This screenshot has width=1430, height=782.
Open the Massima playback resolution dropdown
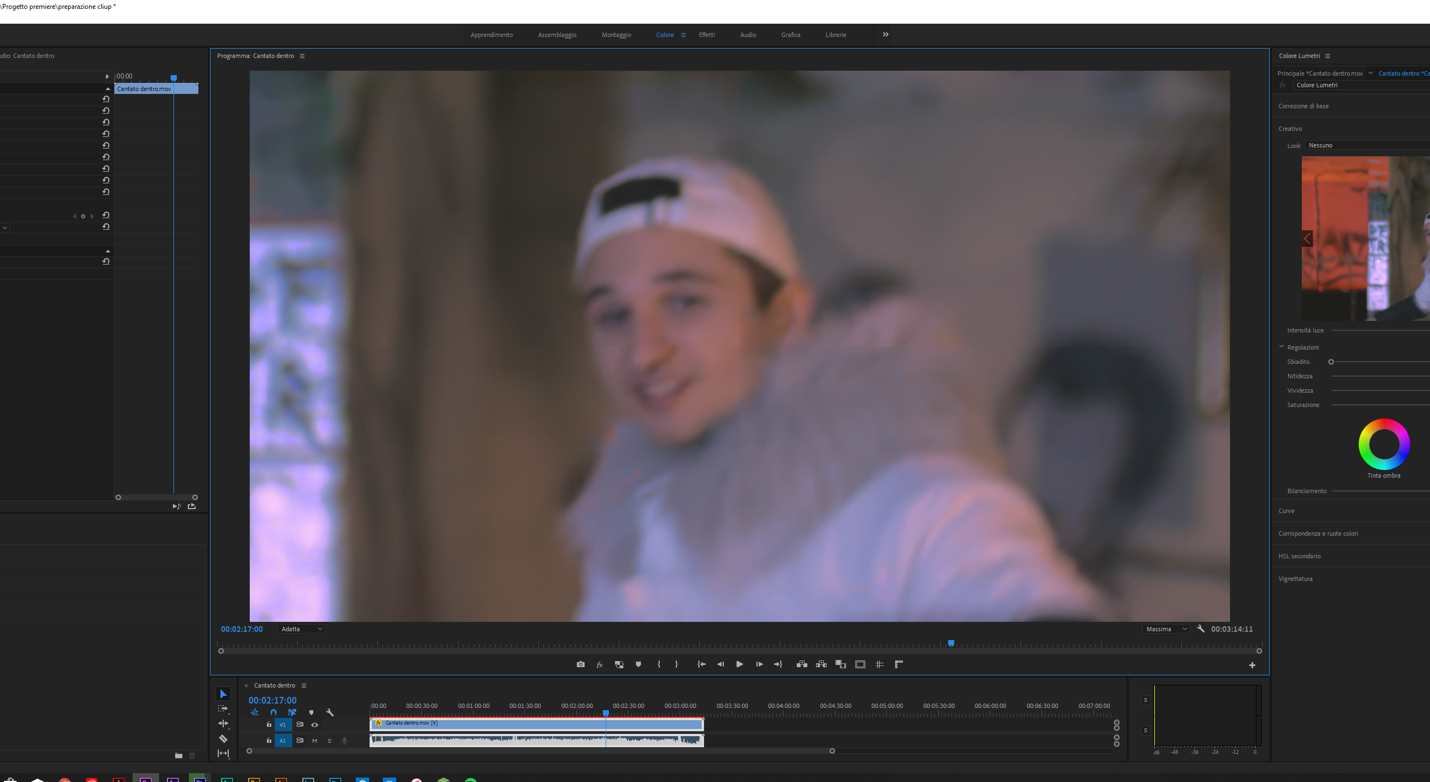point(1166,629)
